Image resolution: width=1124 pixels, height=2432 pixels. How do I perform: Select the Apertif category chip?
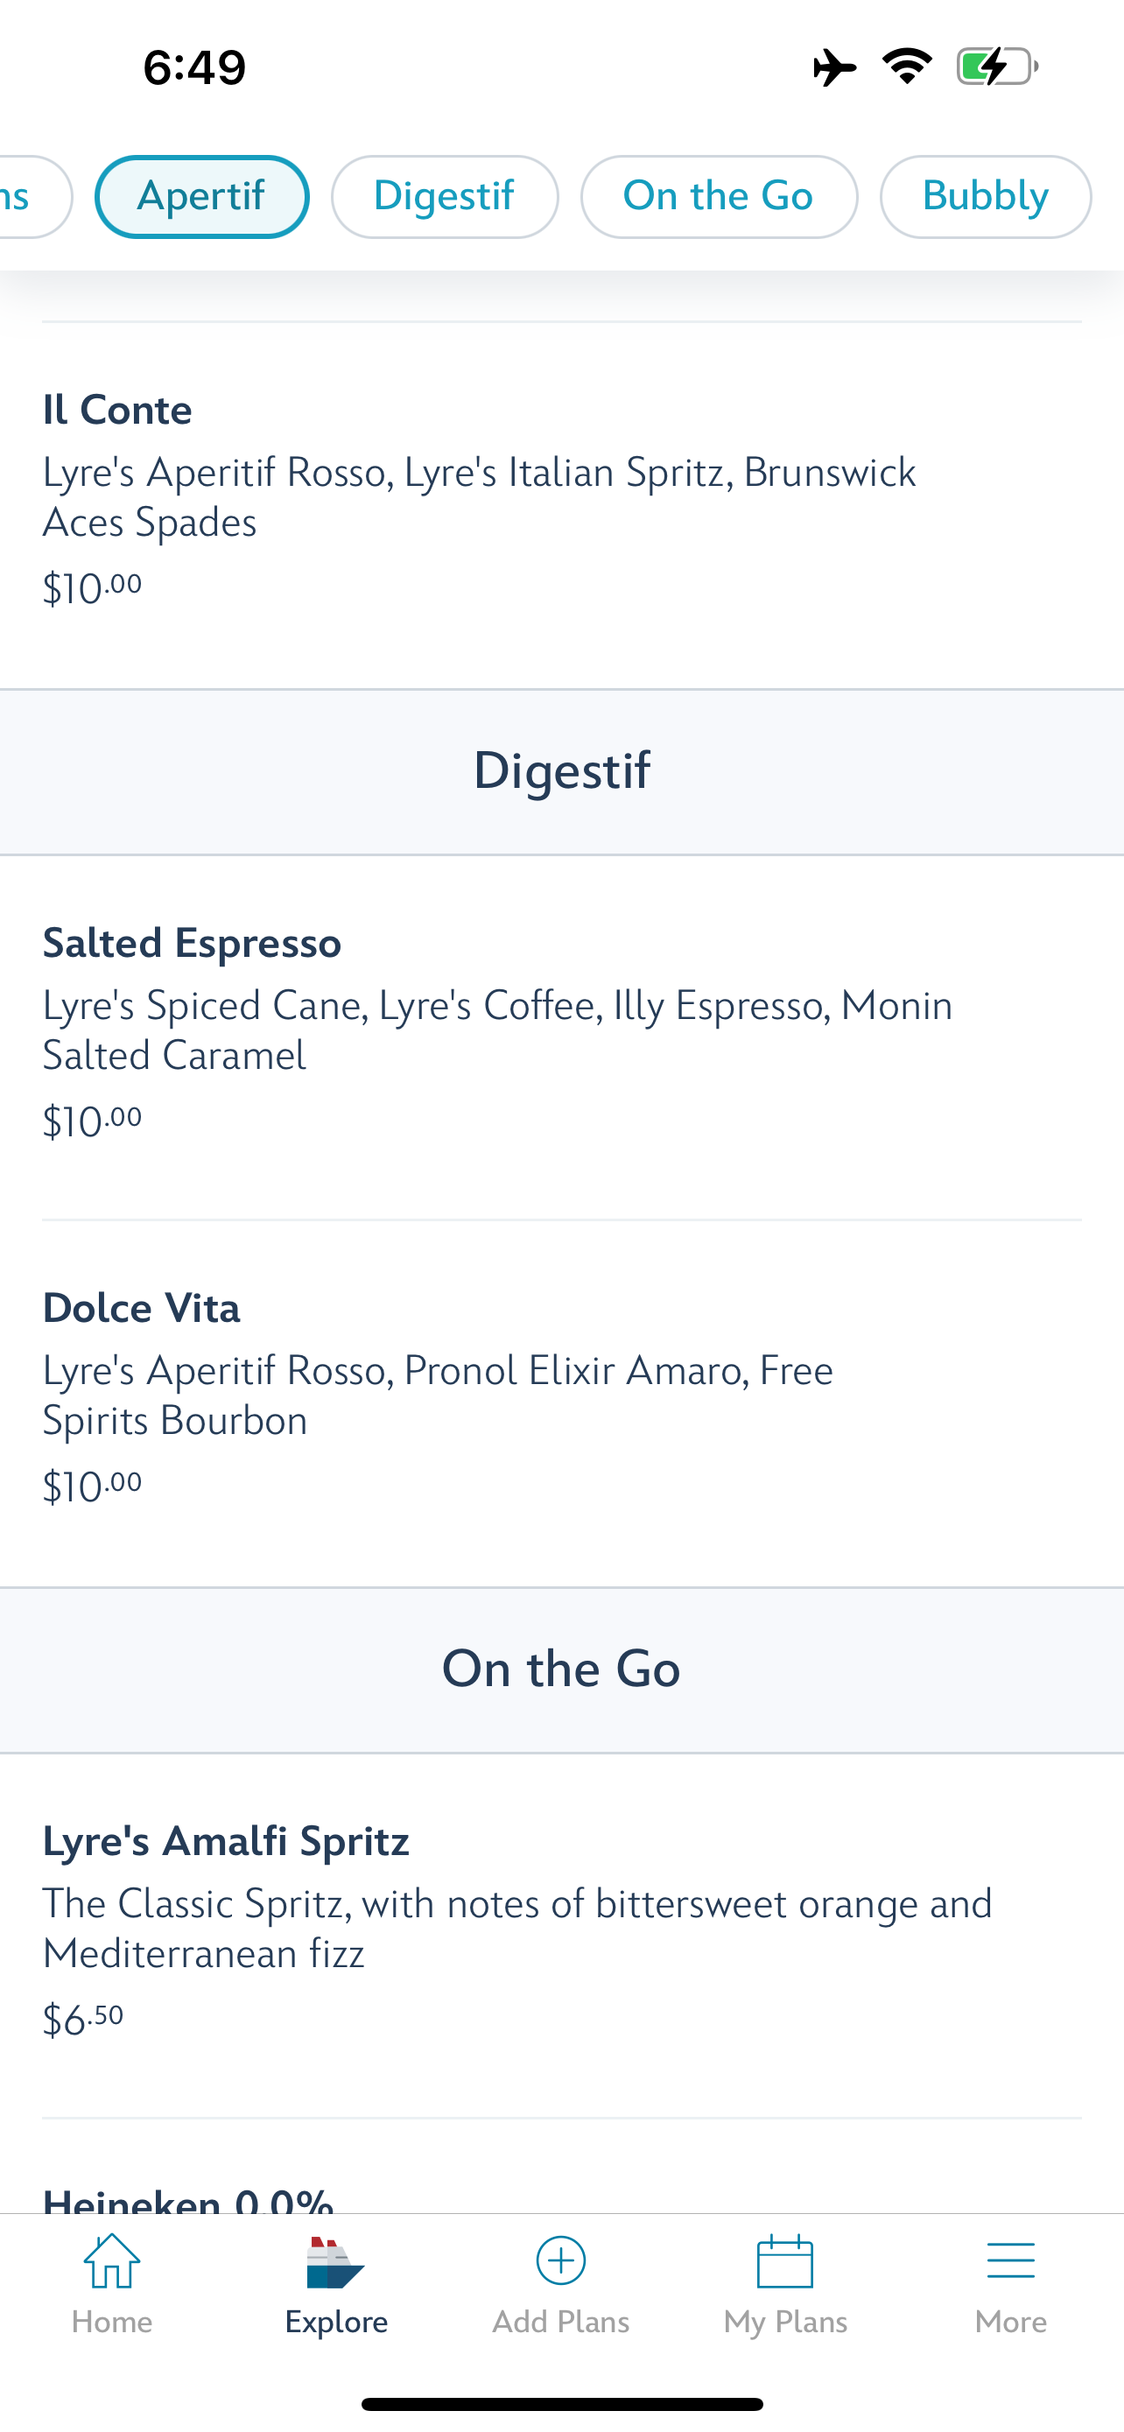tap(201, 196)
